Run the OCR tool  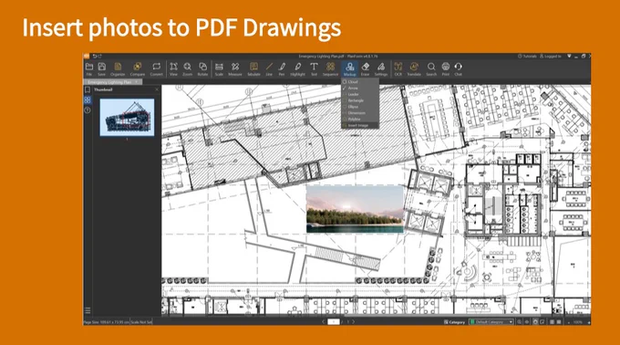pos(398,68)
